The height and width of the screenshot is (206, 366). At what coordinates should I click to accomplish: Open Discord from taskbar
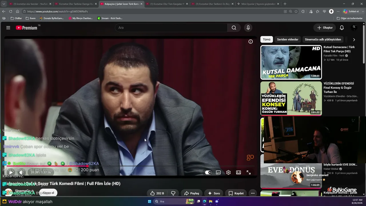(217, 201)
